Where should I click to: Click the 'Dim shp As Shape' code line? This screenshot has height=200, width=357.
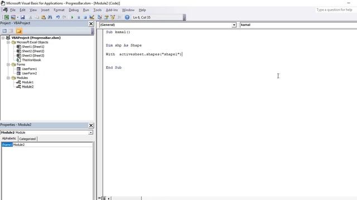coord(124,46)
